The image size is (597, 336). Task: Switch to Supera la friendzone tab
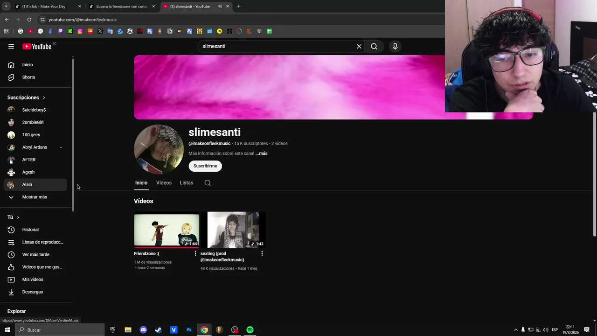122,7
